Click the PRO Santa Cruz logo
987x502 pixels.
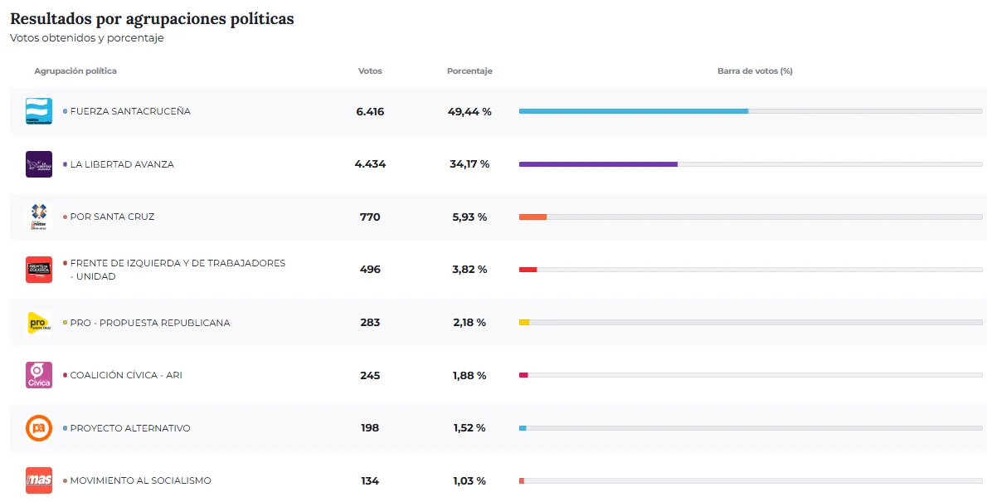39,323
